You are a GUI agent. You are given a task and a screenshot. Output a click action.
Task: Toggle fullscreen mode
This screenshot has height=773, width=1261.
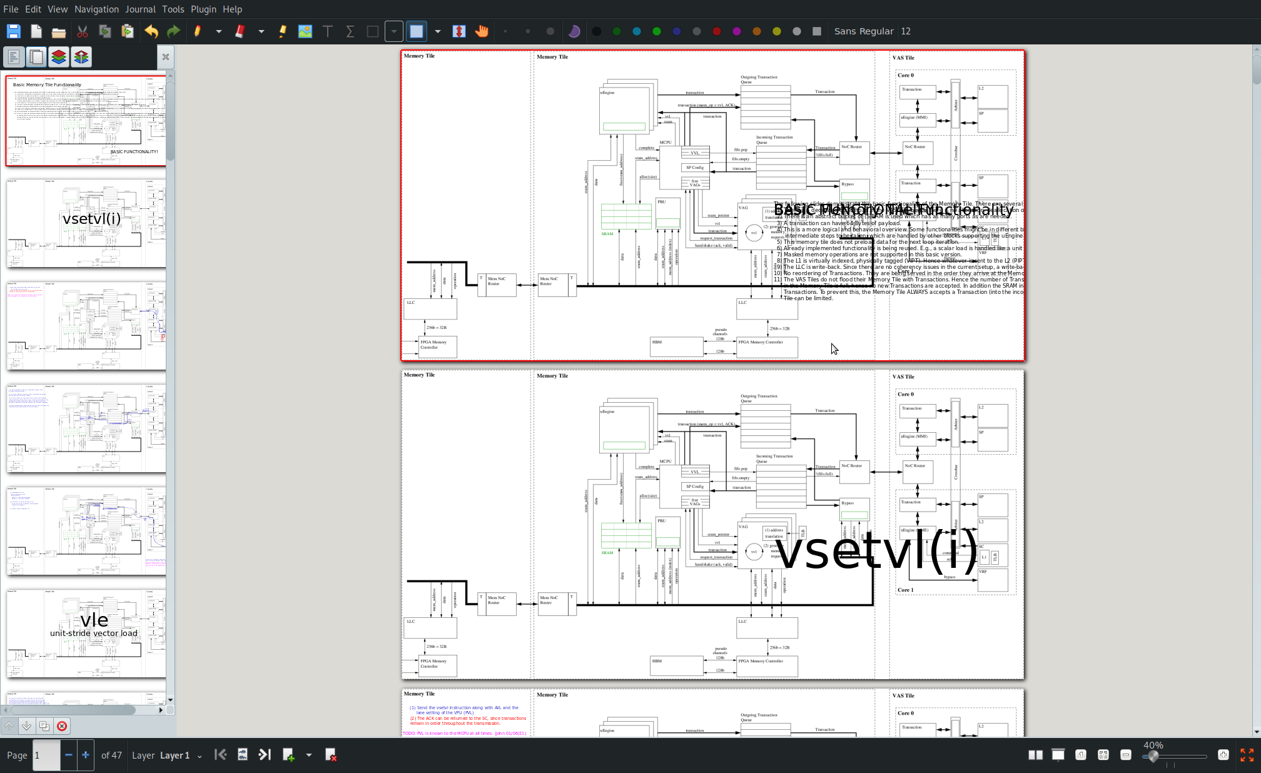(1247, 755)
